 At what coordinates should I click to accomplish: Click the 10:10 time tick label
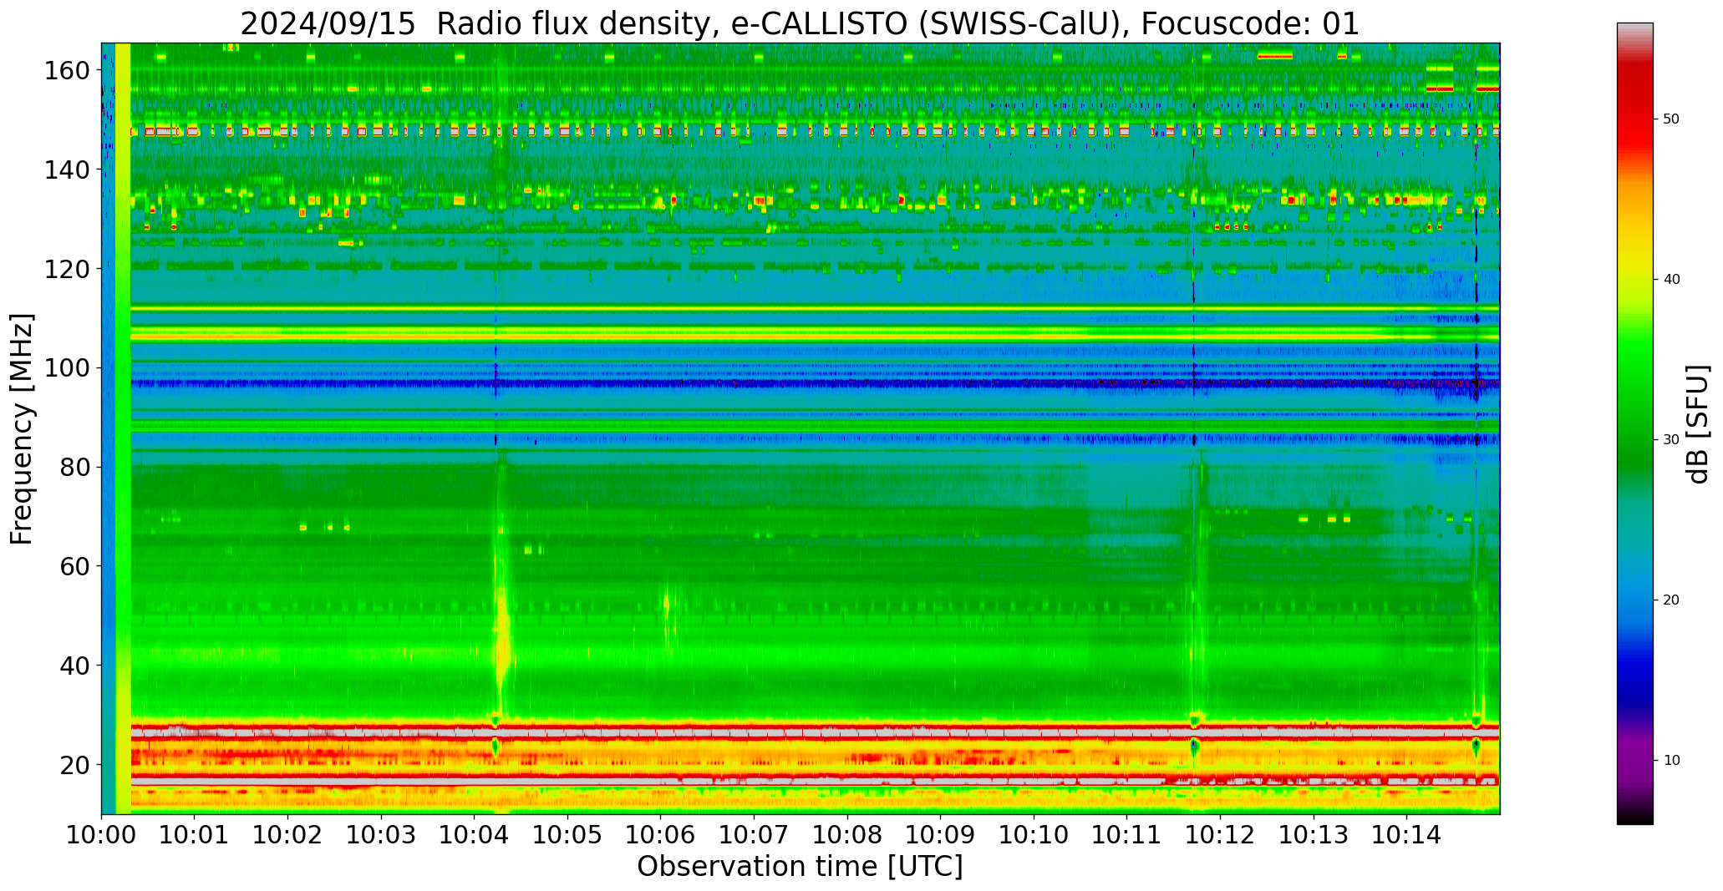tap(1034, 834)
